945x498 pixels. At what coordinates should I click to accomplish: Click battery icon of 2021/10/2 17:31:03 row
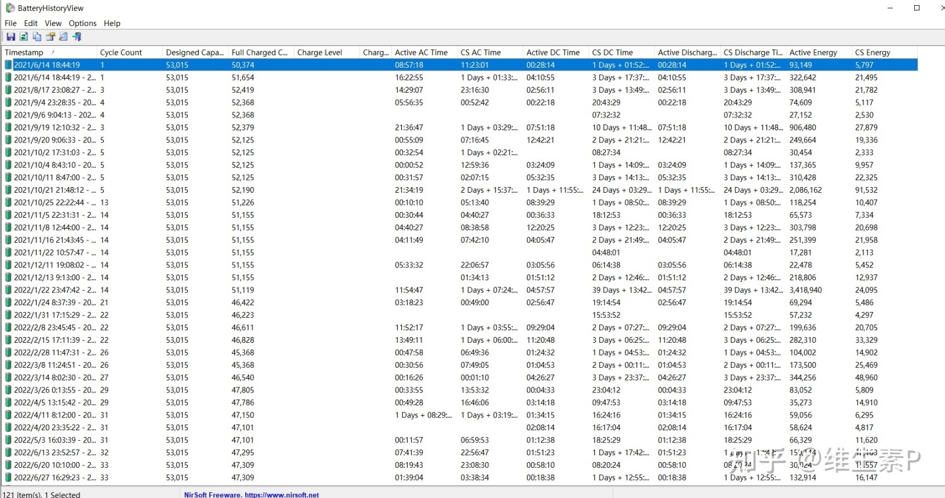8,153
